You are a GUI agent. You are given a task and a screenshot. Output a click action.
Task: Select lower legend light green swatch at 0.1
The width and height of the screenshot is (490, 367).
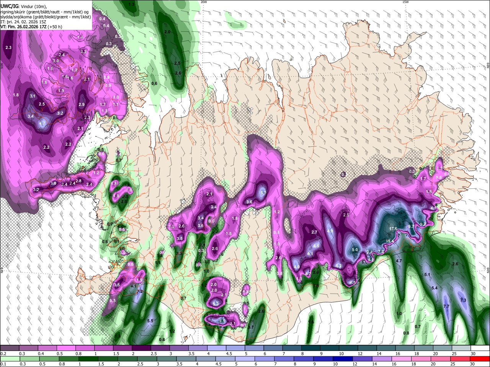coord(10,359)
